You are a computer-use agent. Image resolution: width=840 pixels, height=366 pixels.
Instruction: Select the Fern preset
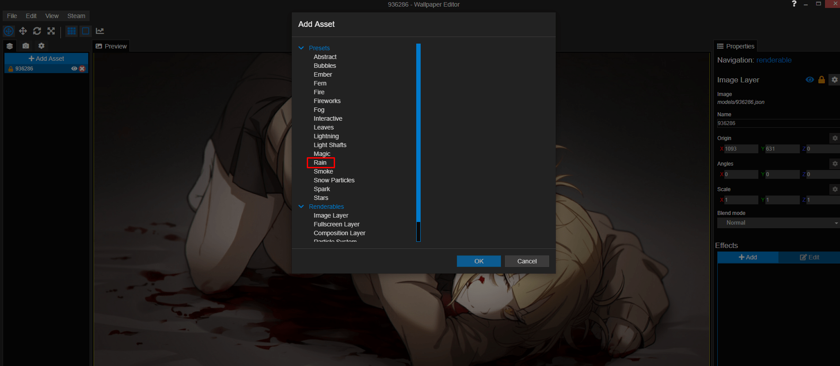point(320,83)
